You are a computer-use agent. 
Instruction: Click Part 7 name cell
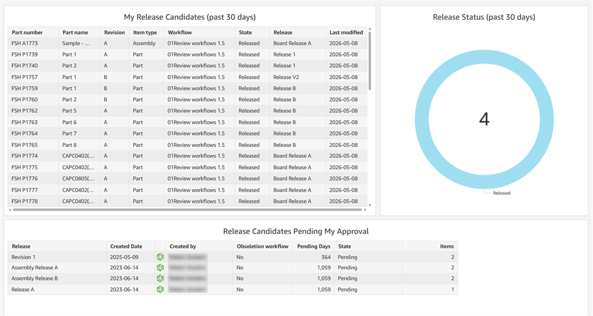[69, 133]
